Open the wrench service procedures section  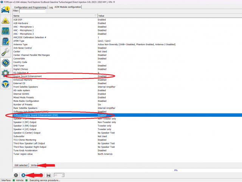point(6,52)
